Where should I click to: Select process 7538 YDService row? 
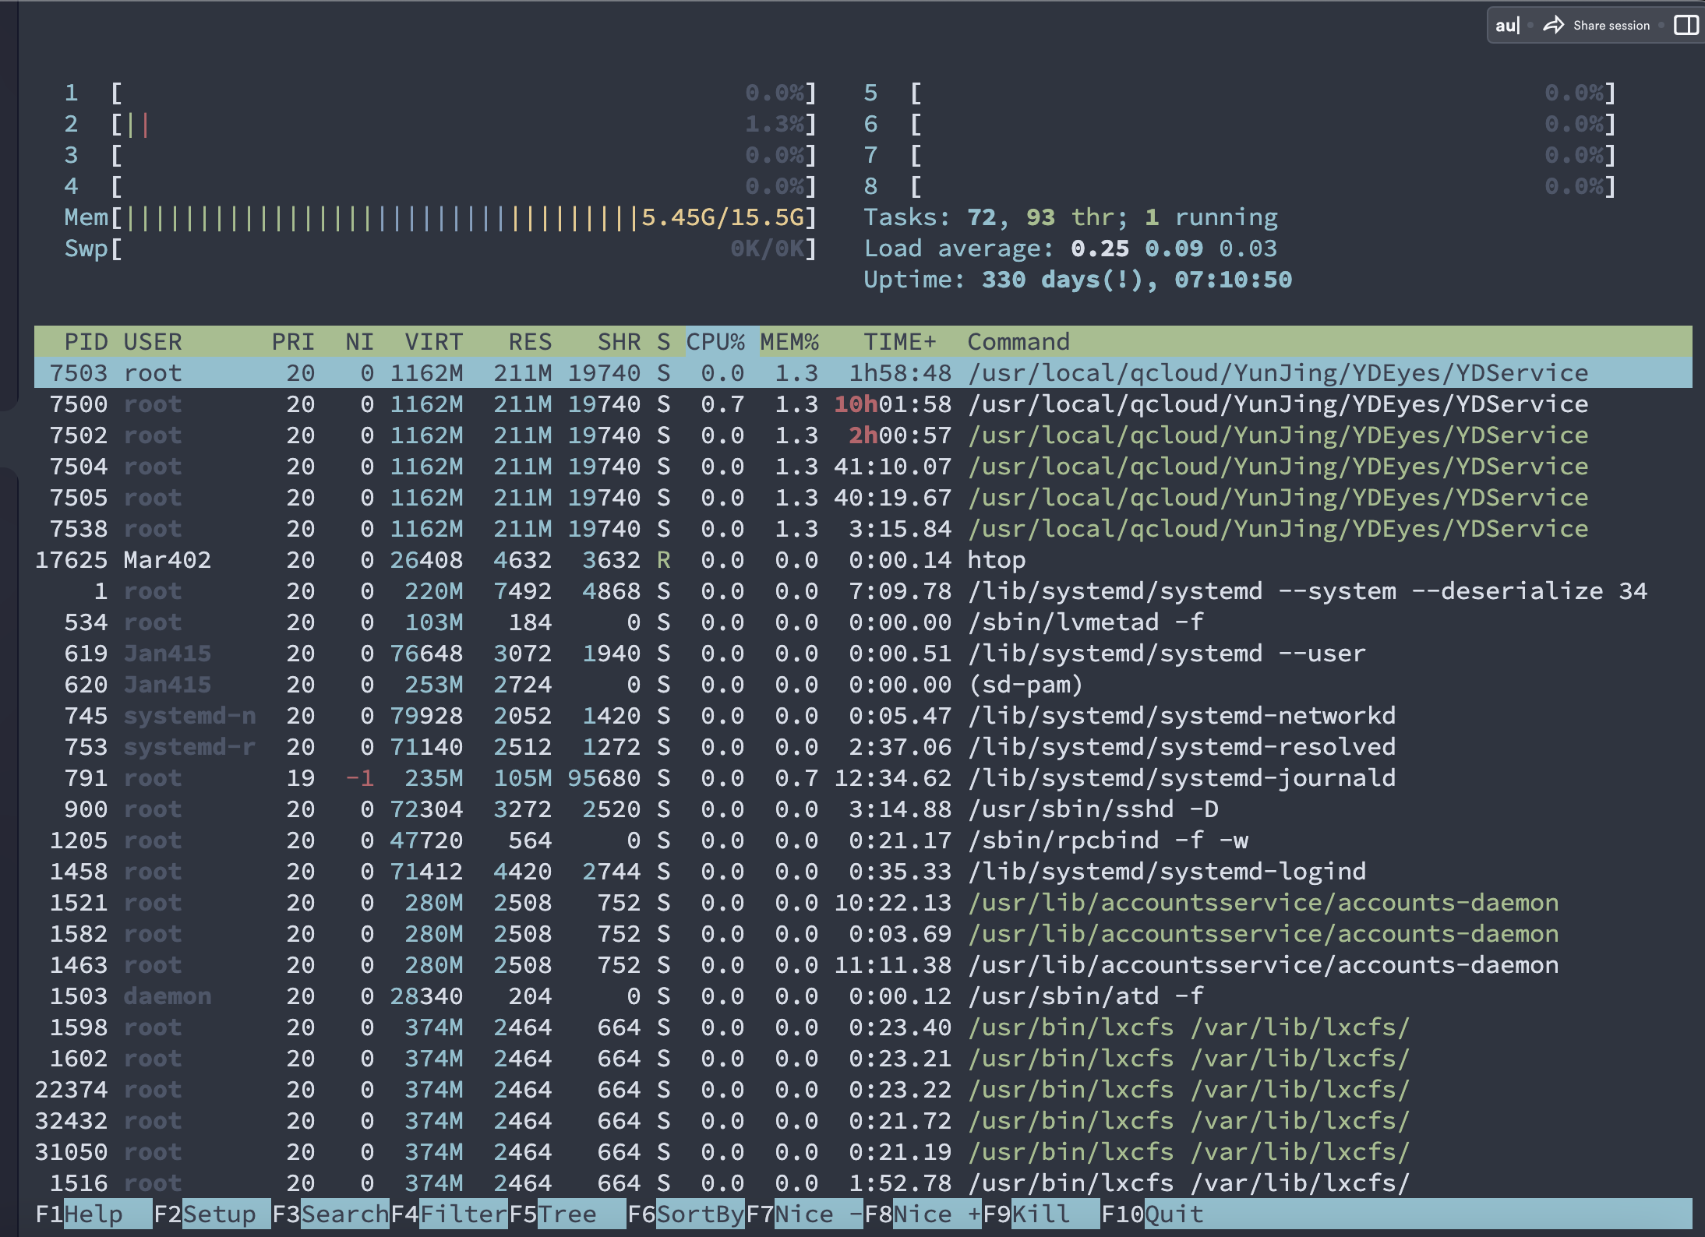[863, 528]
